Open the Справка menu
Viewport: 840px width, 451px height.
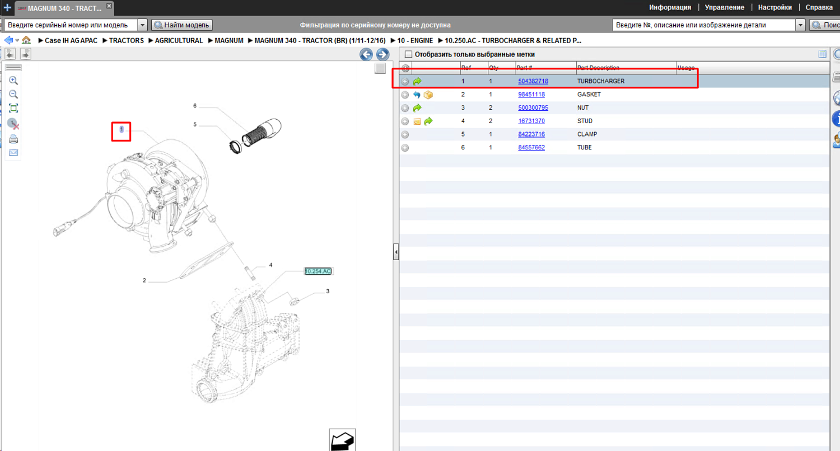[x=819, y=7]
